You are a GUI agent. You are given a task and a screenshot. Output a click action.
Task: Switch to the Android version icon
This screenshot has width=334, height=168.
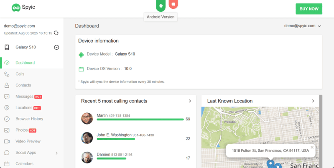(161, 5)
